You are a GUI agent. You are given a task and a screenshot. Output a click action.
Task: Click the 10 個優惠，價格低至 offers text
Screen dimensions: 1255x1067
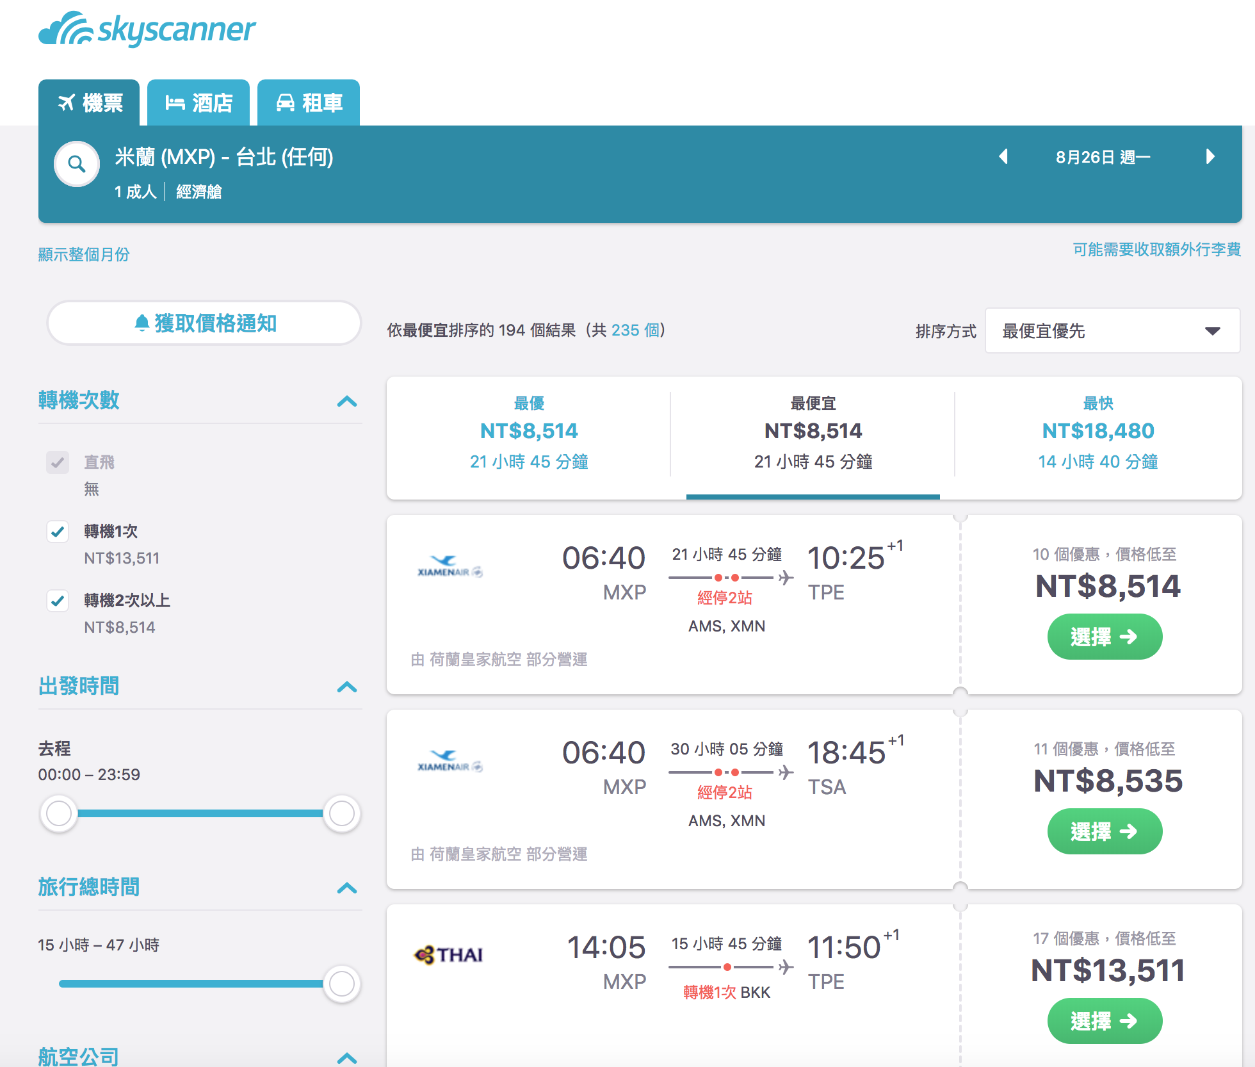(1105, 555)
